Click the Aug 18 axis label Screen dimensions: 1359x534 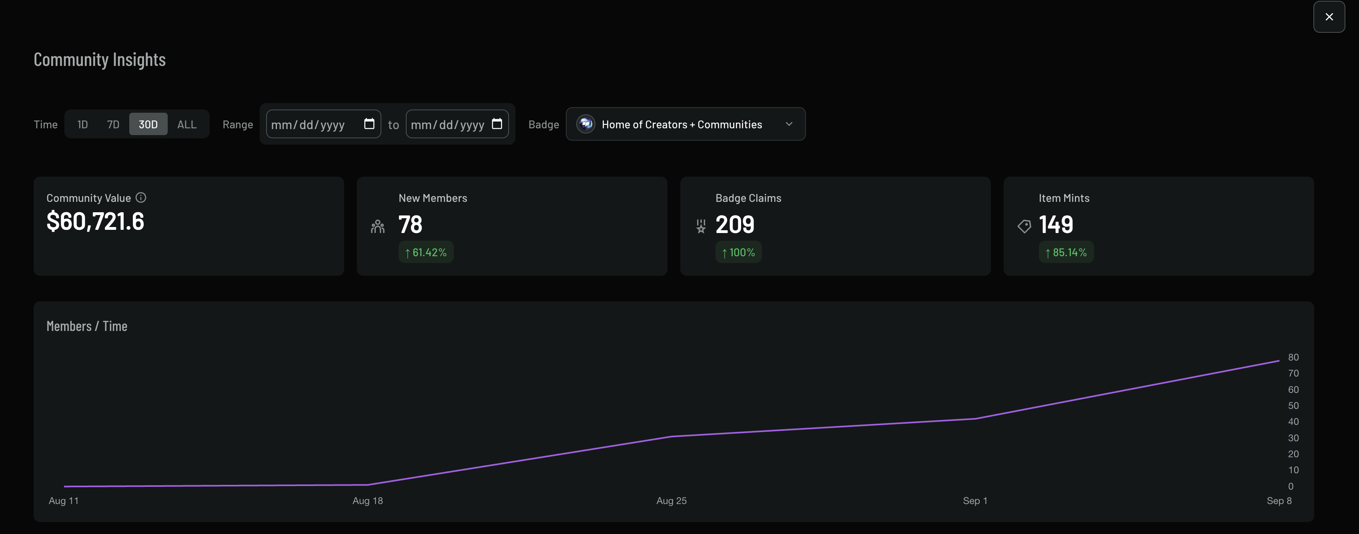point(368,501)
